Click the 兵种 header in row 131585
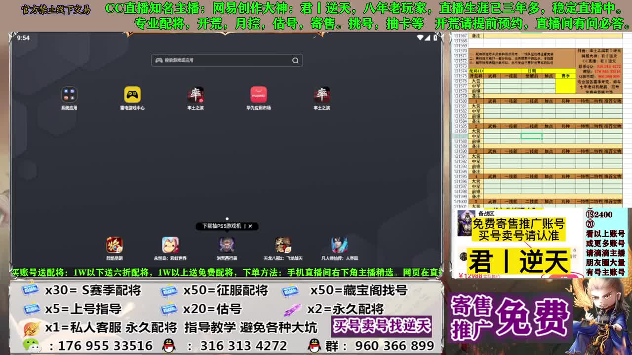 [x=565, y=126]
